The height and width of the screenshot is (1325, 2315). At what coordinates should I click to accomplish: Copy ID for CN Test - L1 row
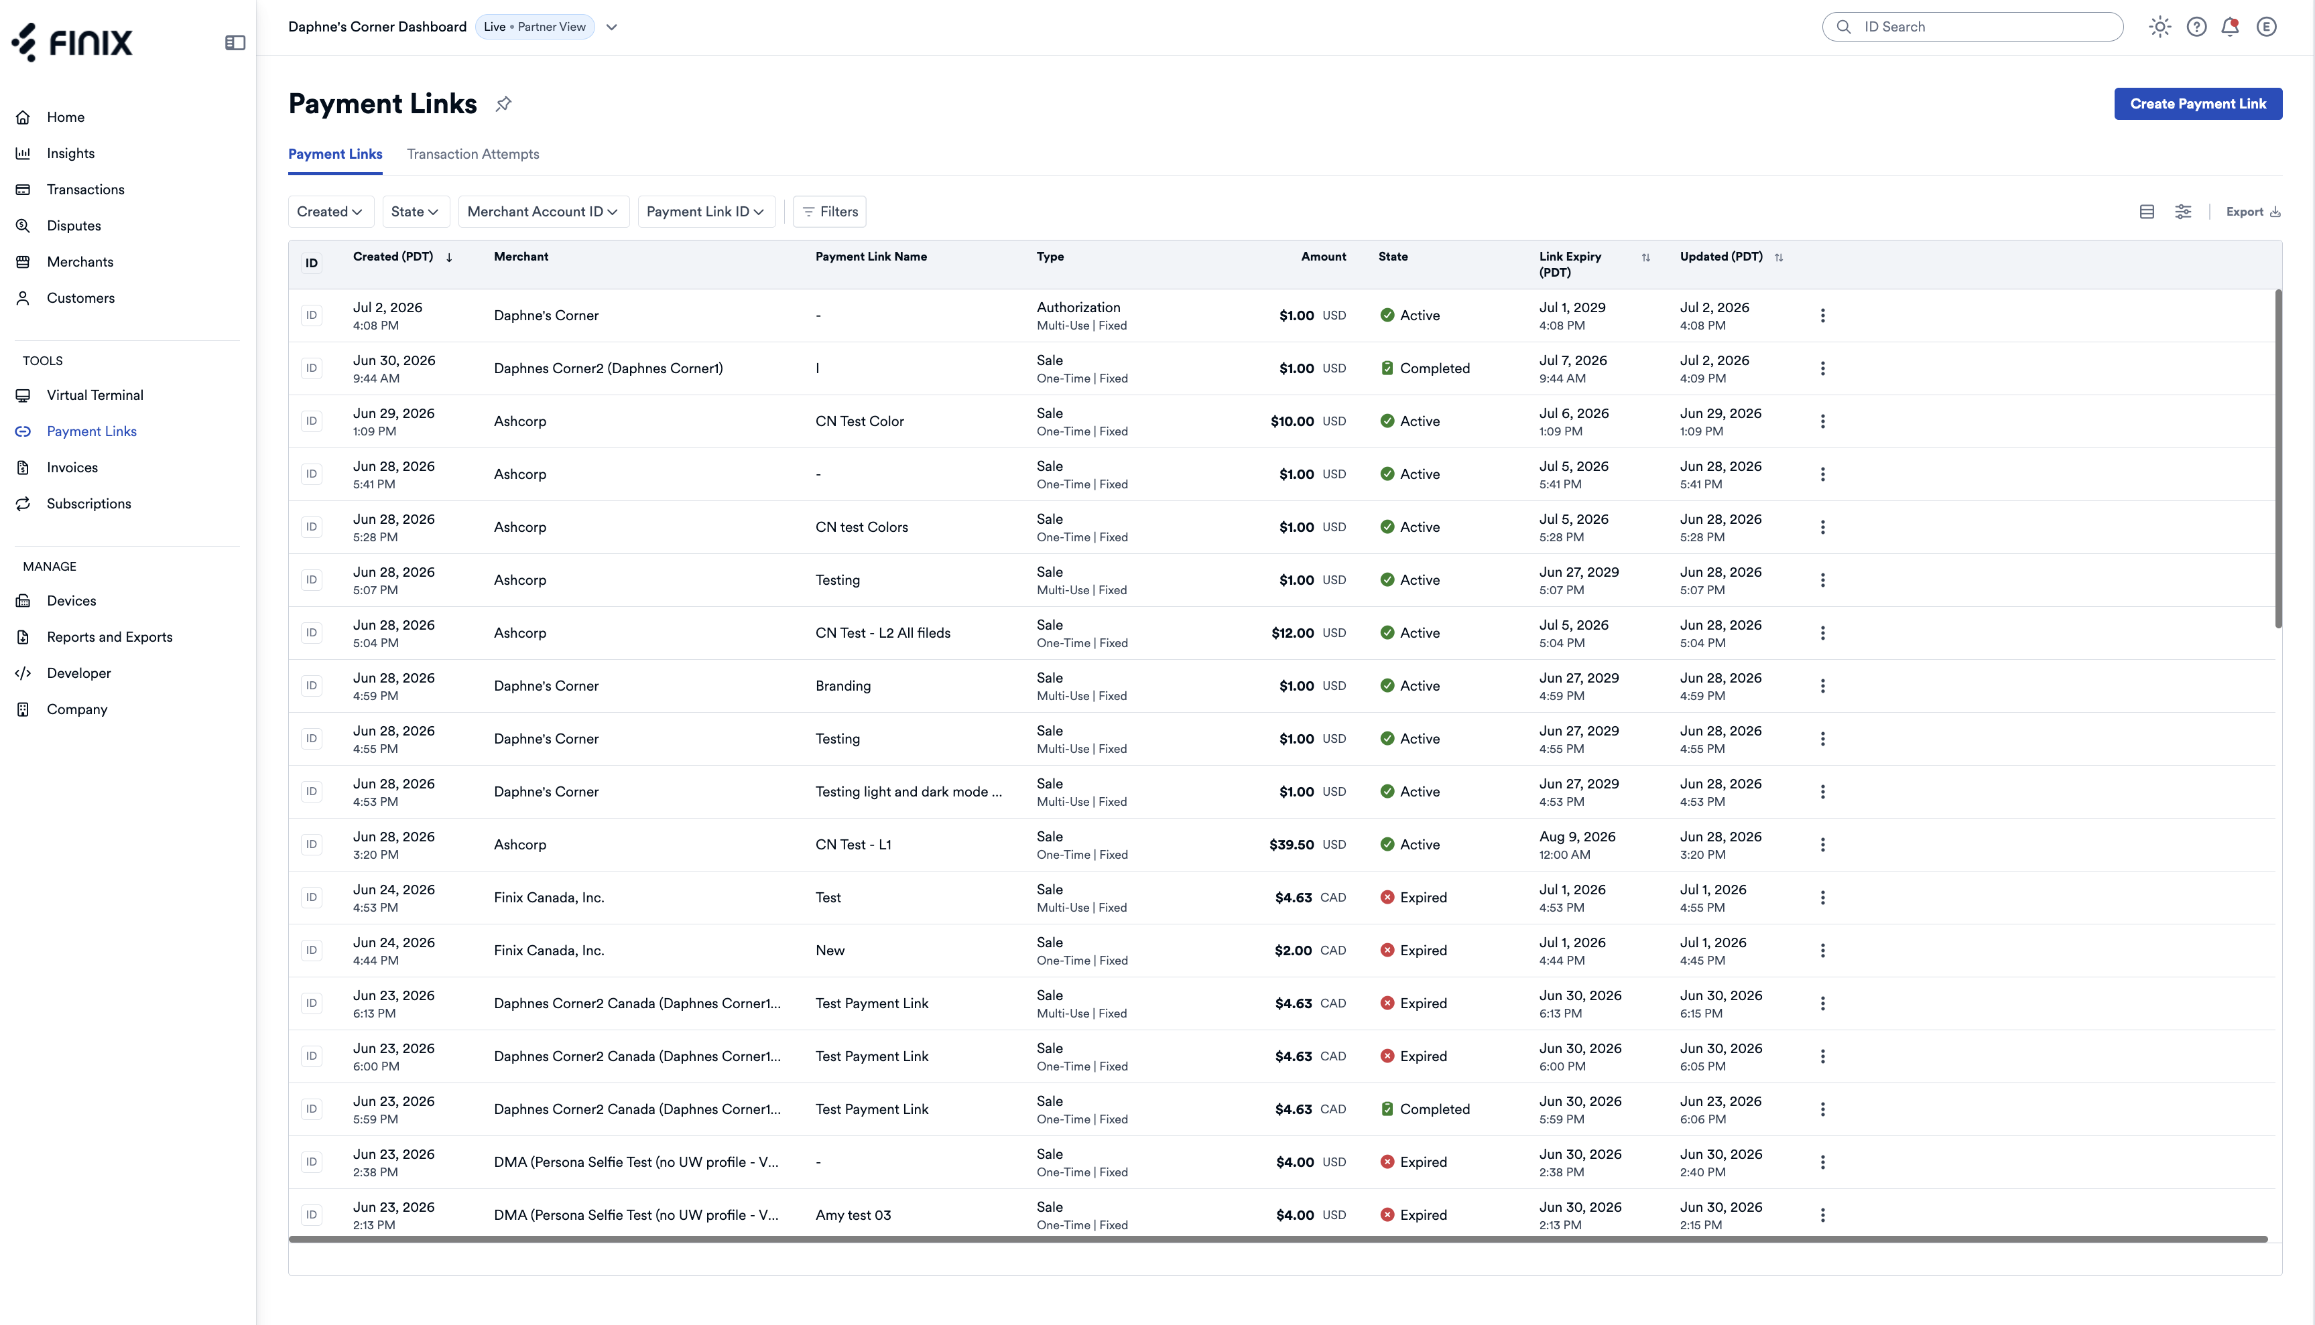(x=312, y=845)
